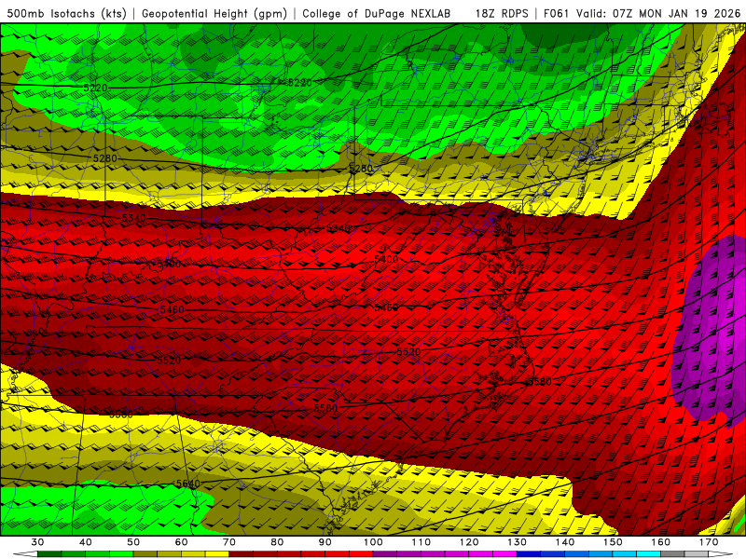
Task: Click the "College of DuPage NEXLAB" label
Action: point(377,13)
